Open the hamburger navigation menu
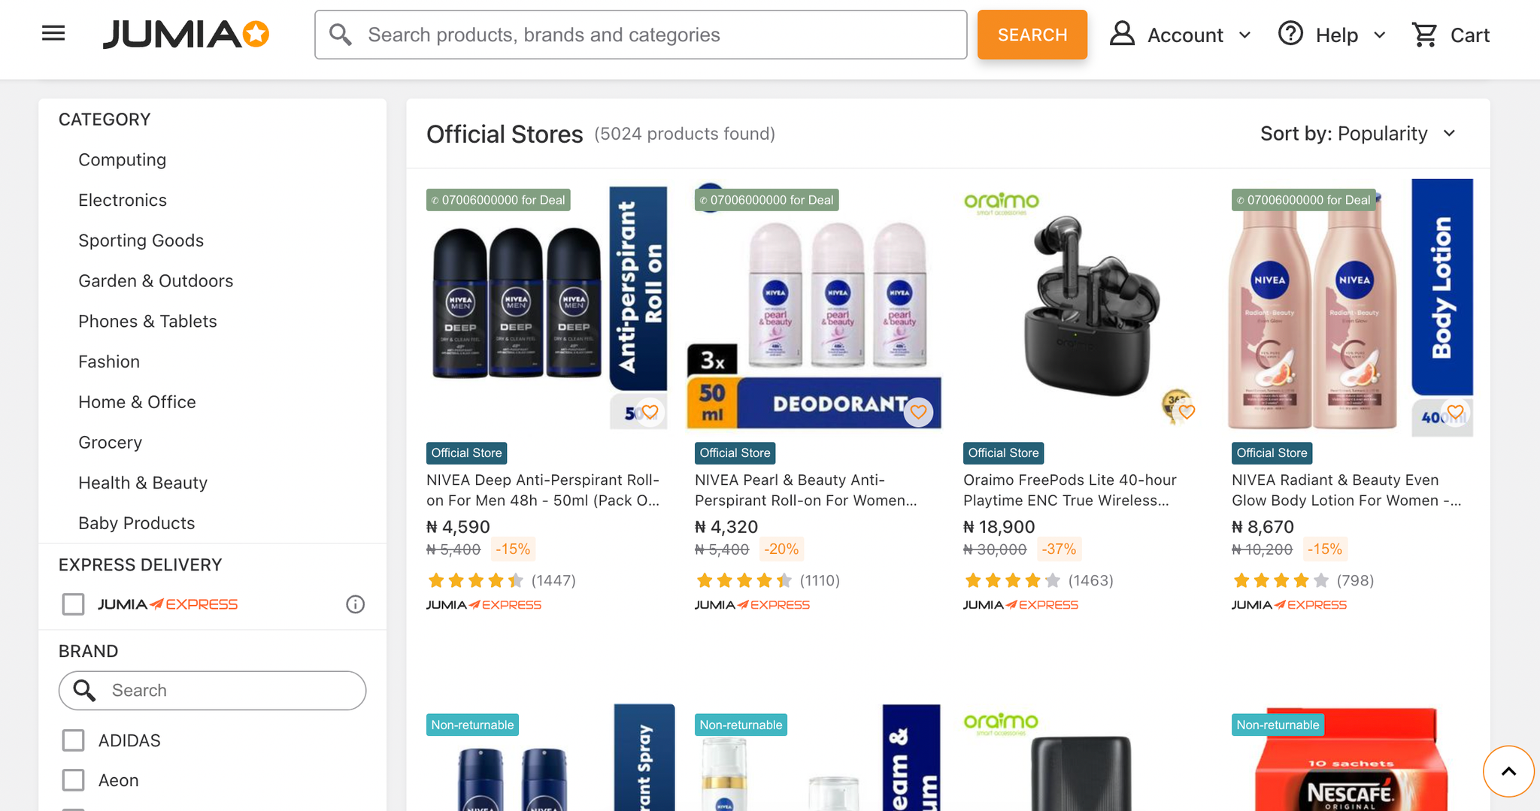The width and height of the screenshot is (1540, 811). 51,33
